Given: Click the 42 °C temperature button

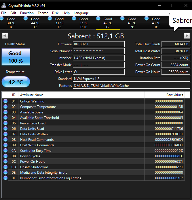Looking at the screenshot, I should tap(16, 82).
